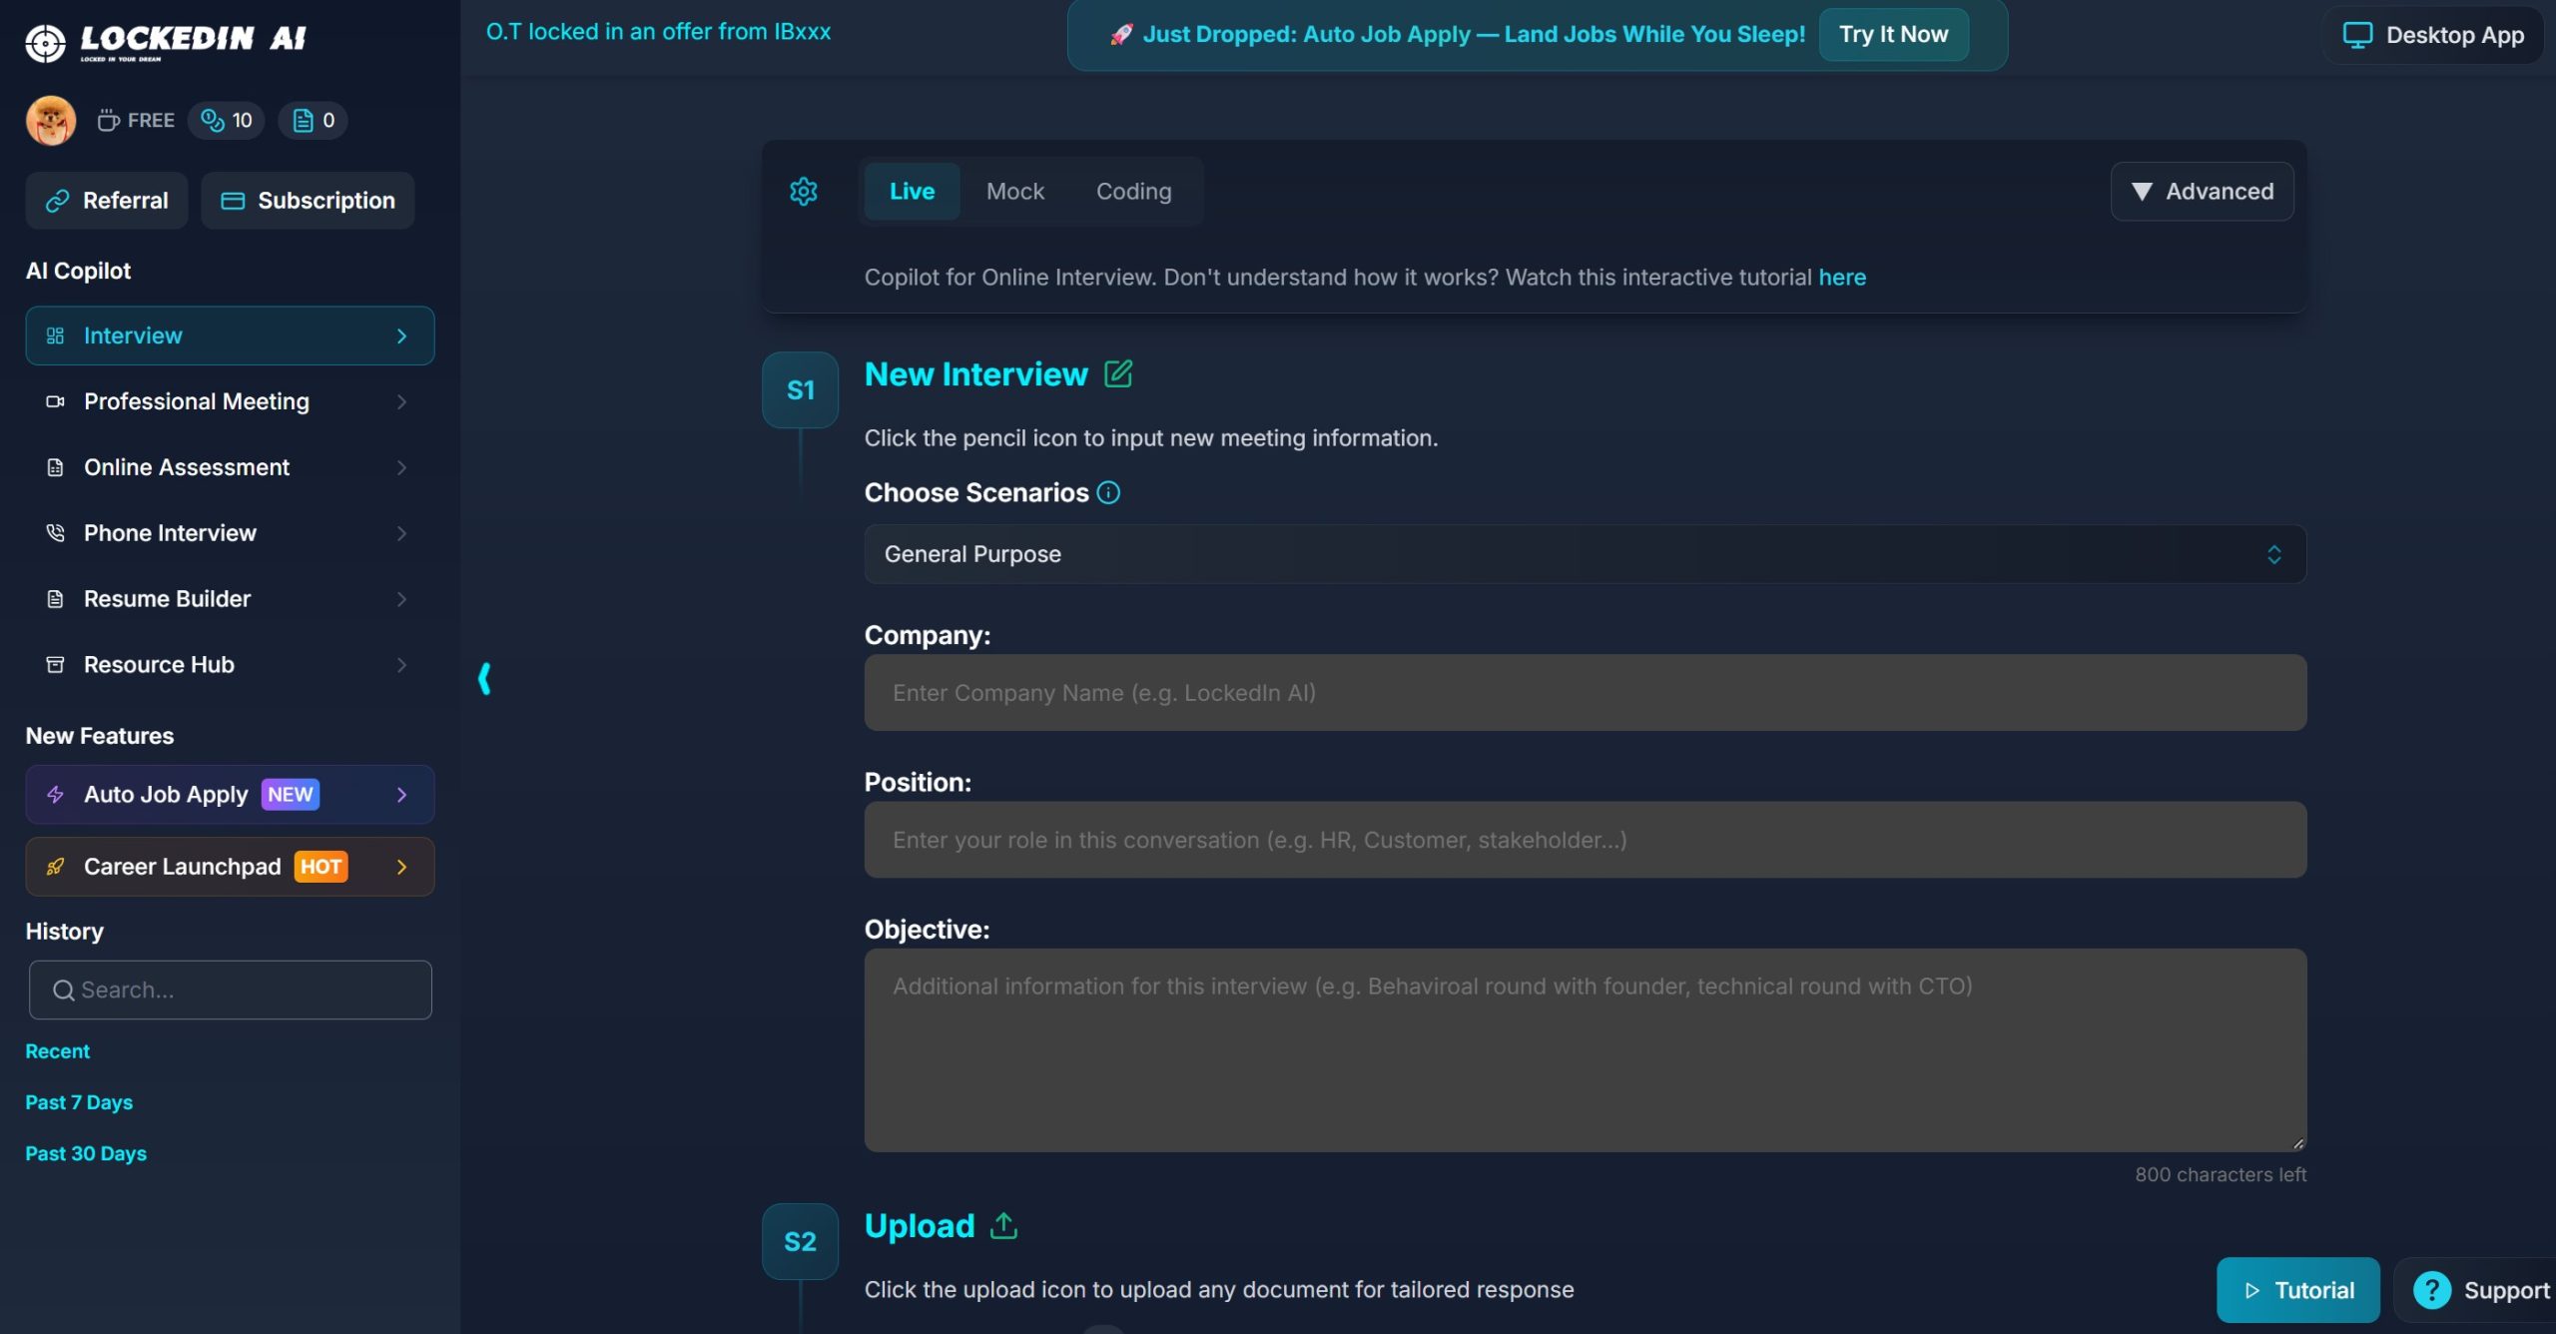
Task: Click the Phone Interview handset icon
Action: (x=55, y=534)
